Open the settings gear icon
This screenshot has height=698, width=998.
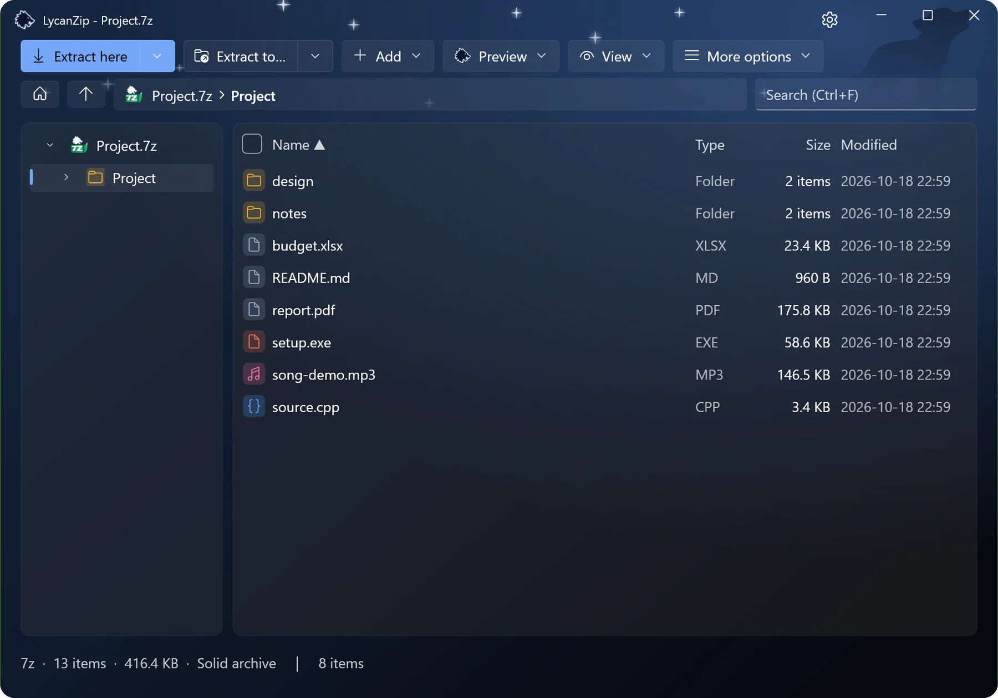[829, 20]
